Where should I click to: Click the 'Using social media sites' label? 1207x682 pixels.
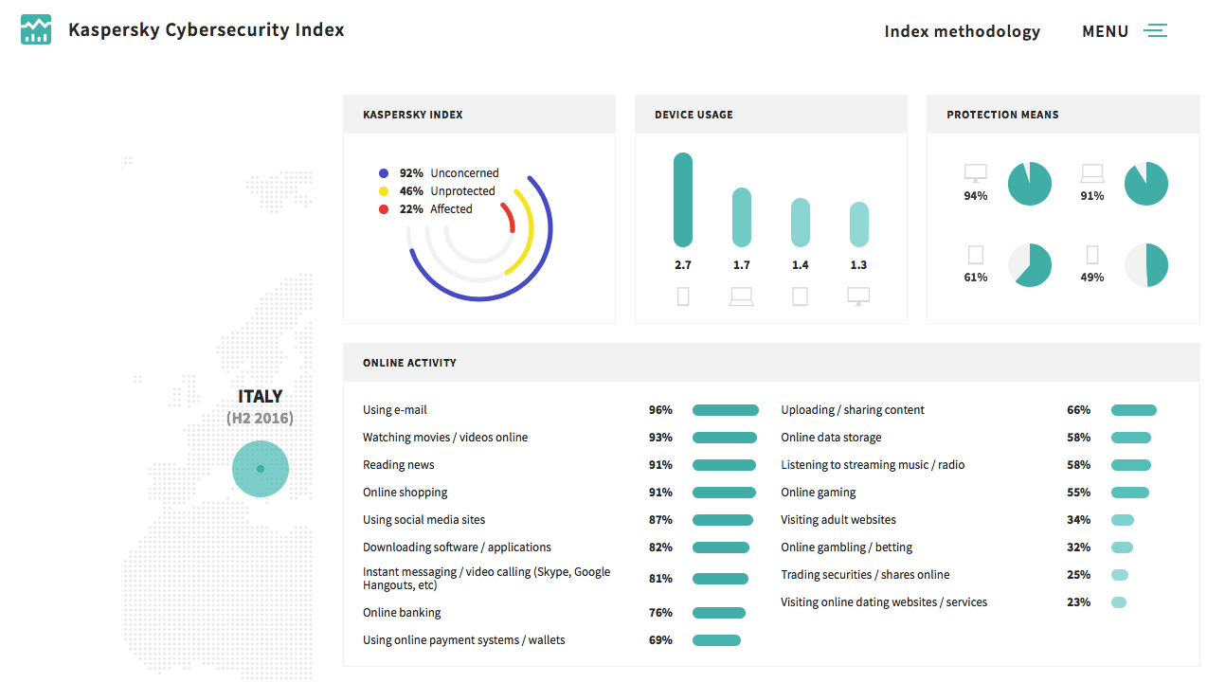pos(424,520)
